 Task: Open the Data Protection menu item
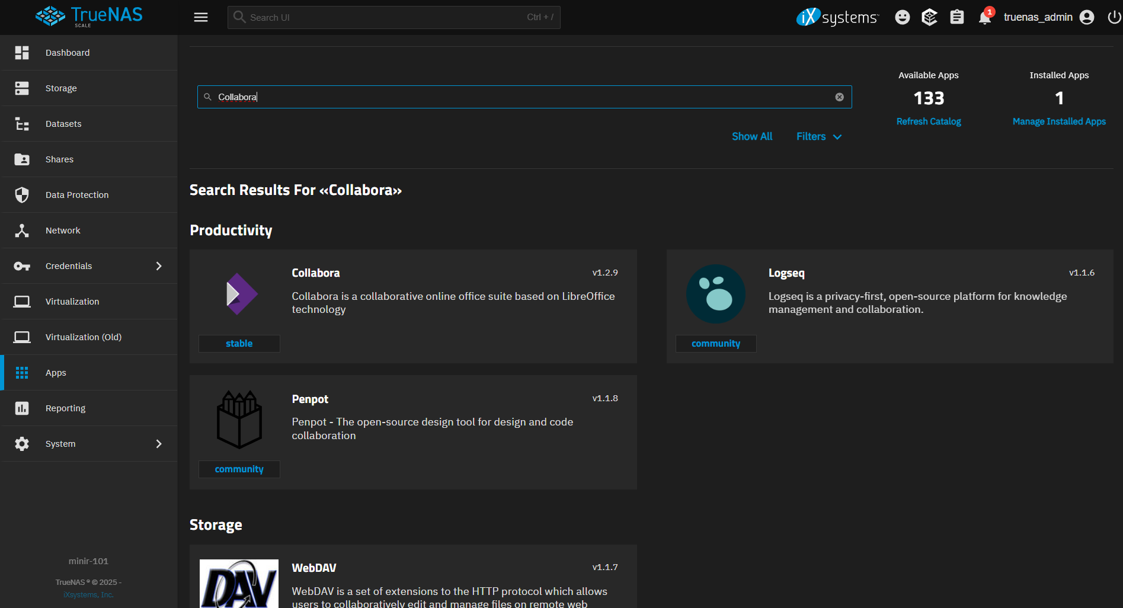coord(89,195)
